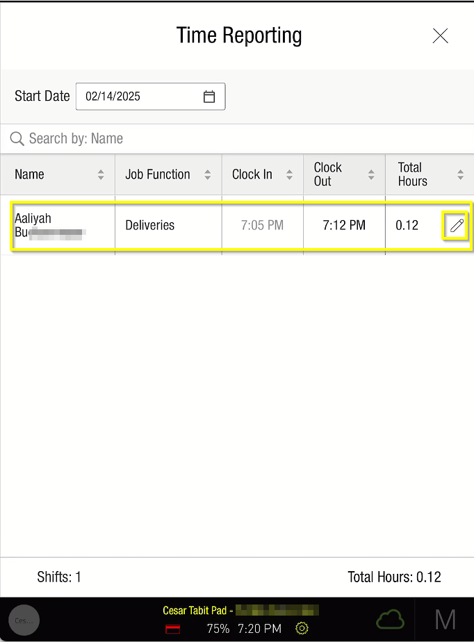The width and height of the screenshot is (474, 642).
Task: Close the Time Reporting window
Action: pyautogui.click(x=440, y=36)
